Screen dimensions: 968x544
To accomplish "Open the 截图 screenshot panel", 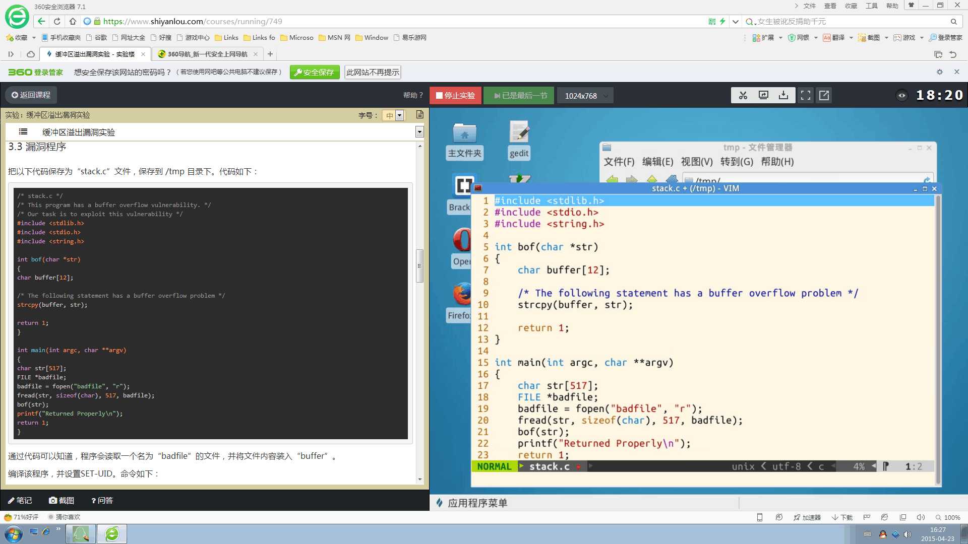I will tap(62, 500).
